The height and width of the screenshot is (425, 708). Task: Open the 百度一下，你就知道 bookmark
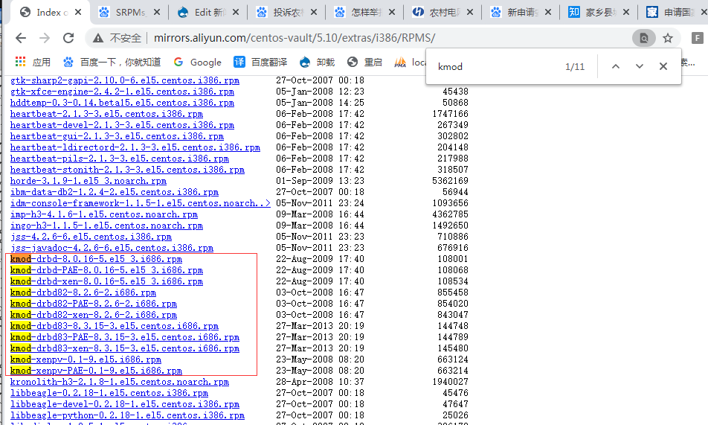112,62
